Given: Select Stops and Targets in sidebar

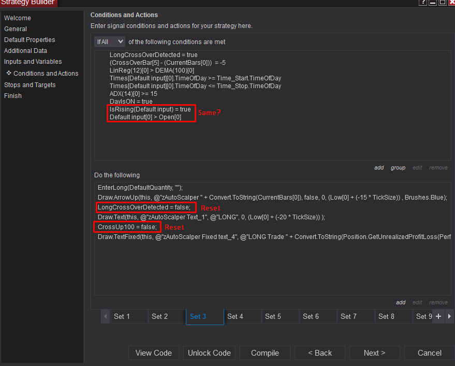Looking at the screenshot, I should [x=30, y=85].
